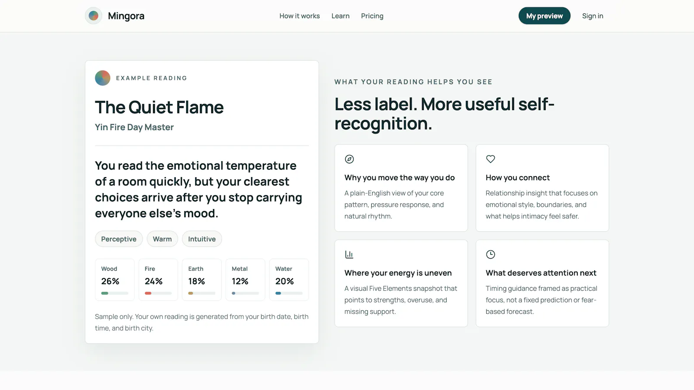
Task: Select the Warm trait tag
Action: 162,239
